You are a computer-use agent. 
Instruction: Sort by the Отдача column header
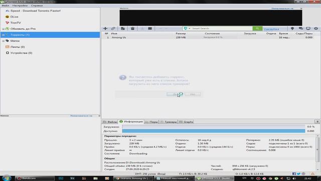[271, 34]
